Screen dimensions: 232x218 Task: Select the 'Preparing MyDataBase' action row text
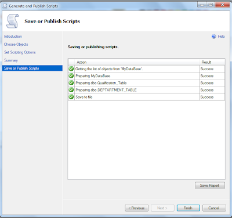(93, 76)
